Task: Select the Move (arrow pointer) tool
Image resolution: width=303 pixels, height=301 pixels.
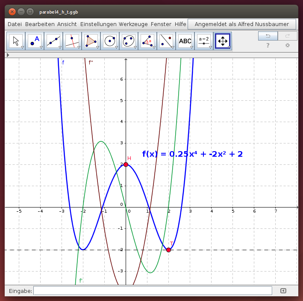Action: point(16,41)
